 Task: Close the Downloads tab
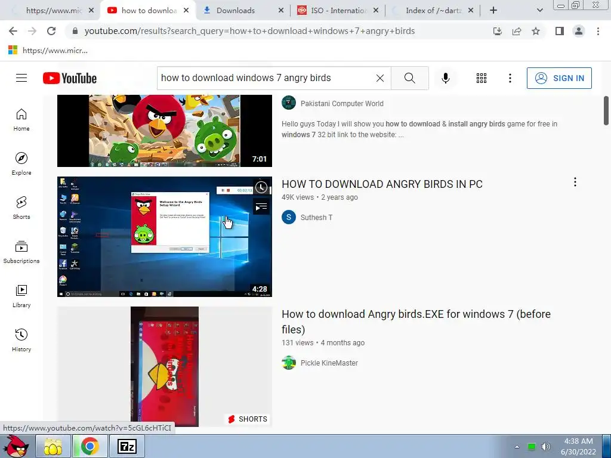click(280, 11)
